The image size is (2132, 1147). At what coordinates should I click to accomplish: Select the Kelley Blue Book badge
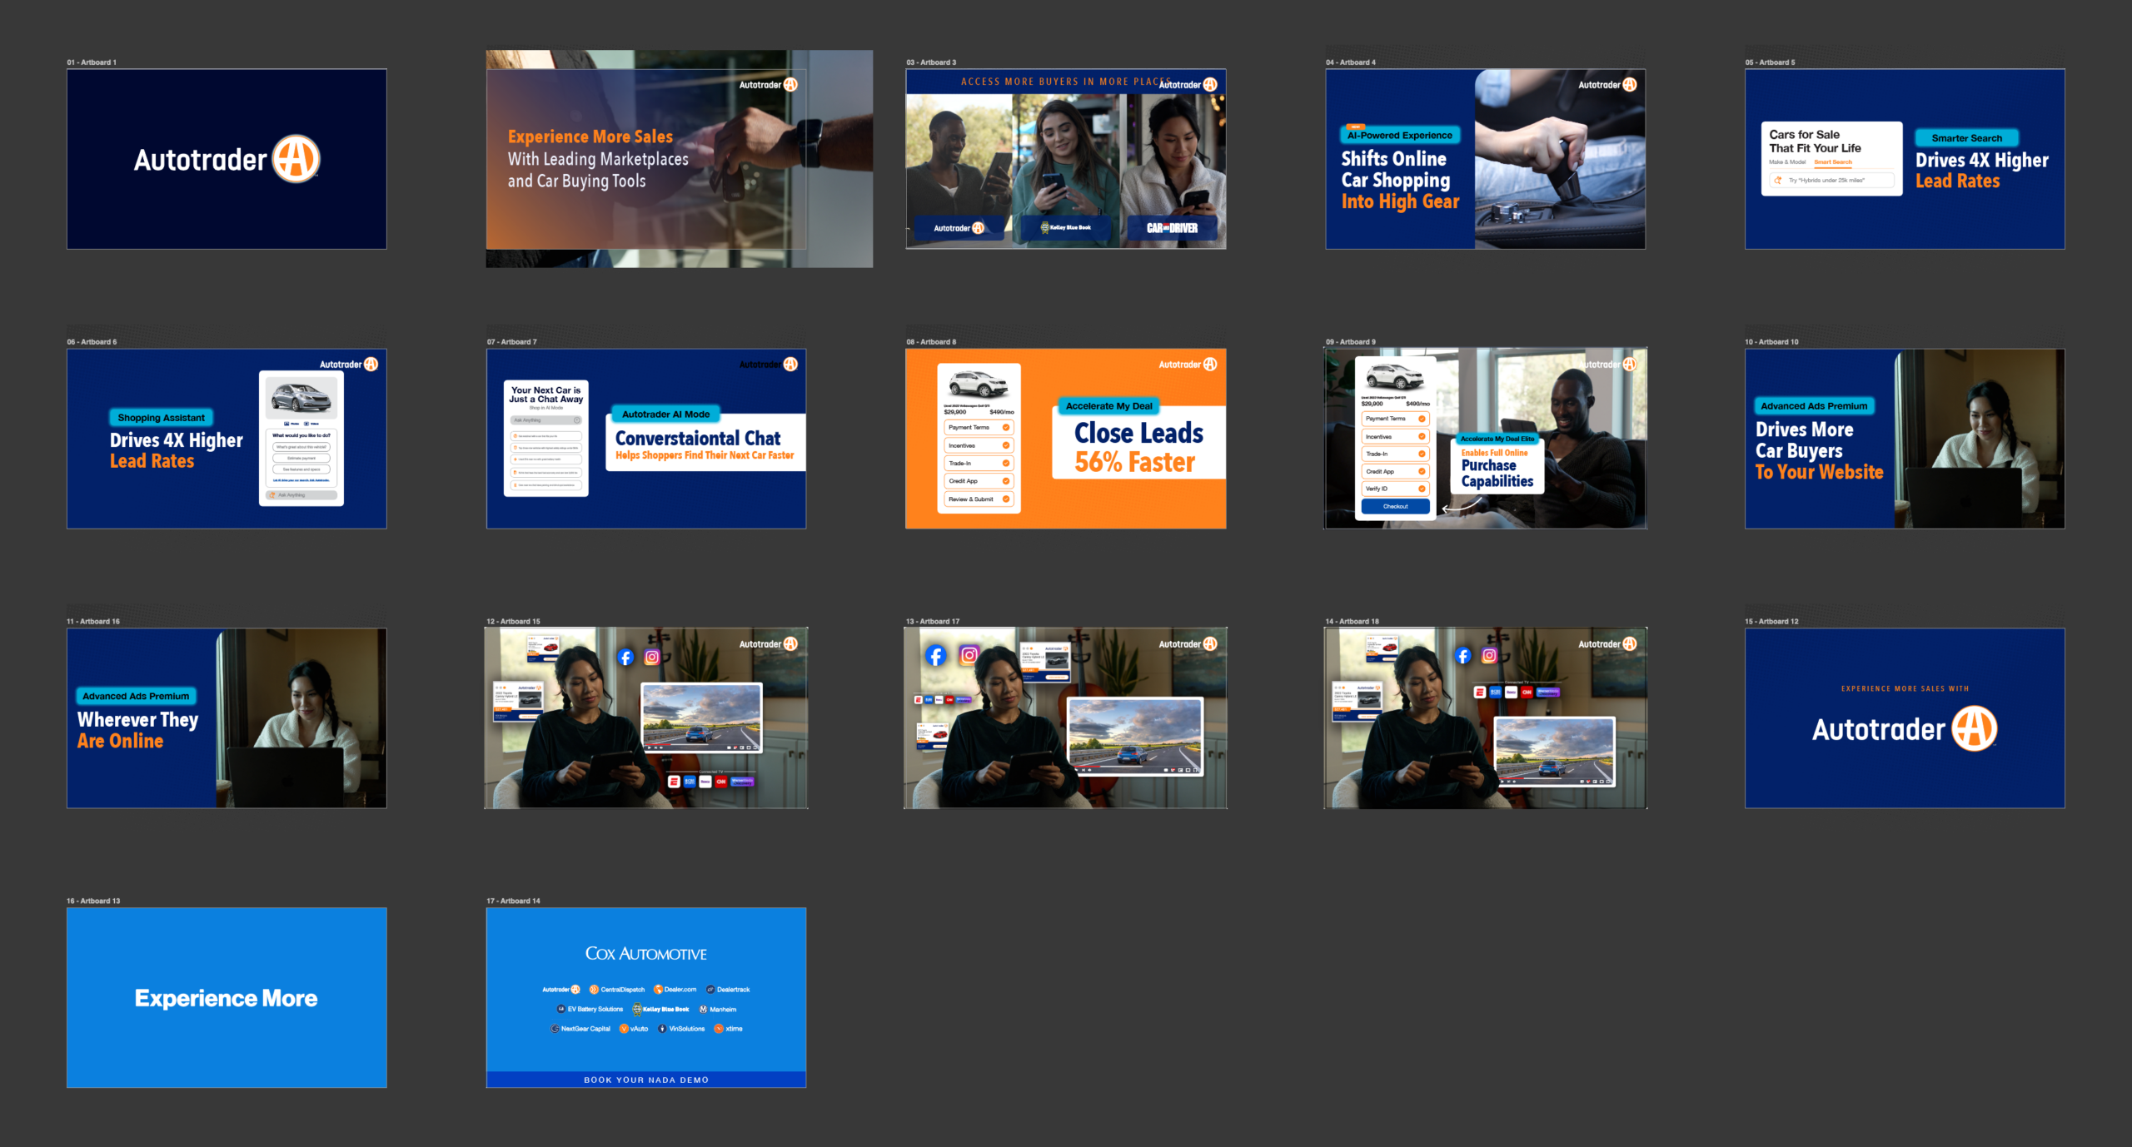point(1065,227)
